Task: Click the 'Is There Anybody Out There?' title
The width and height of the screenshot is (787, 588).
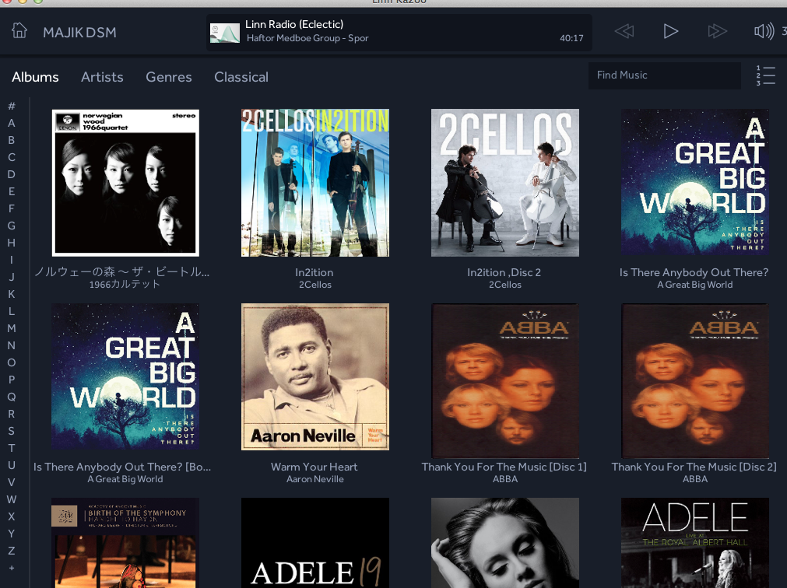Action: (x=694, y=273)
